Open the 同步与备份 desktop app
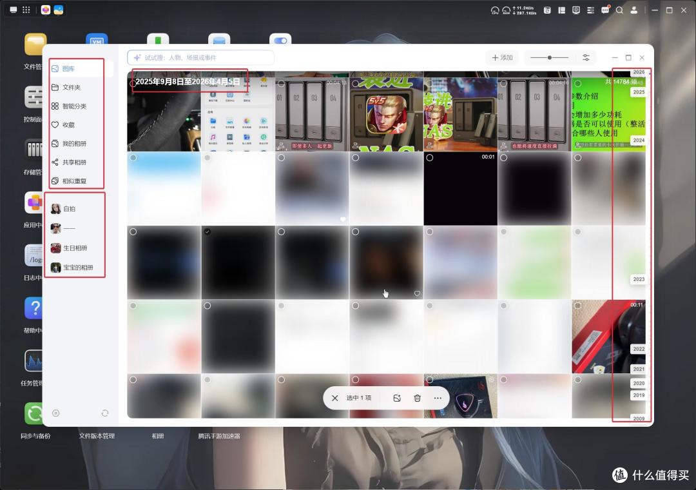This screenshot has width=696, height=490. pyautogui.click(x=35, y=420)
